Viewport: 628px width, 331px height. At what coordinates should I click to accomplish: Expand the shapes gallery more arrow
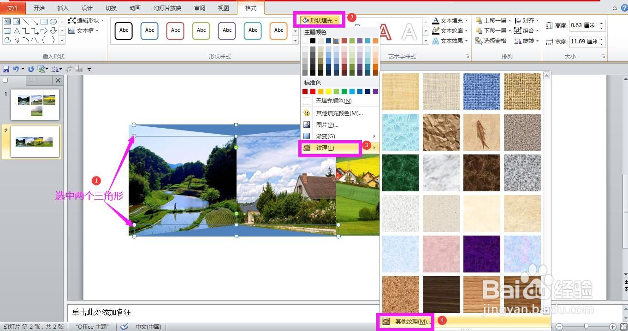62,41
